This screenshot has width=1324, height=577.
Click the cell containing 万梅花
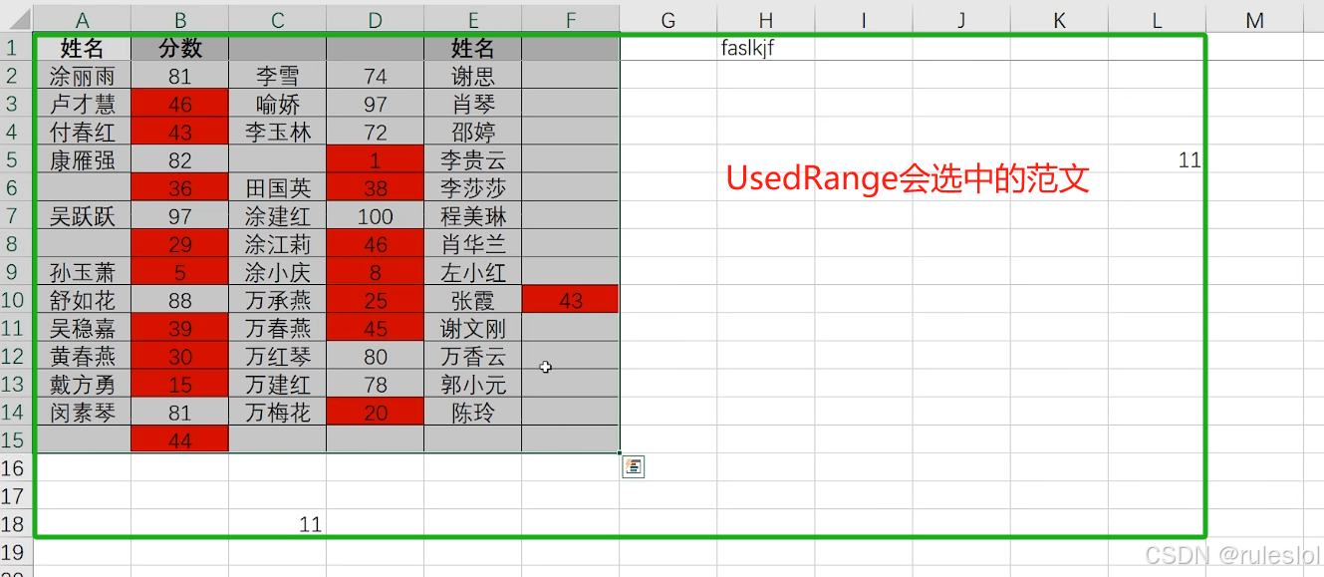pyautogui.click(x=278, y=412)
